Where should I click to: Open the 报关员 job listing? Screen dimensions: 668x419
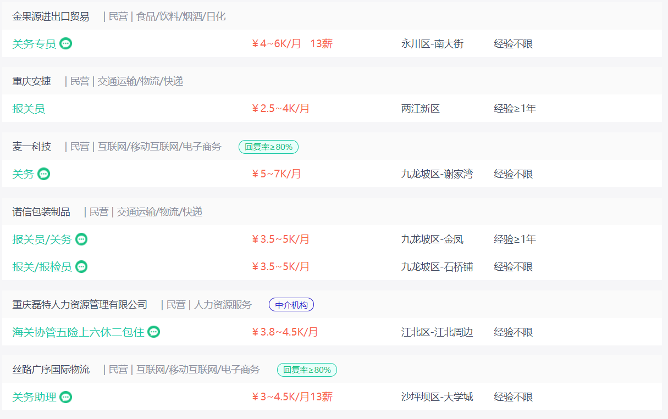29,109
